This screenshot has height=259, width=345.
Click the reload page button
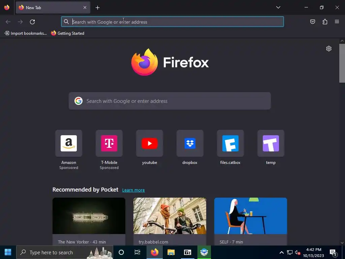[x=32, y=22]
